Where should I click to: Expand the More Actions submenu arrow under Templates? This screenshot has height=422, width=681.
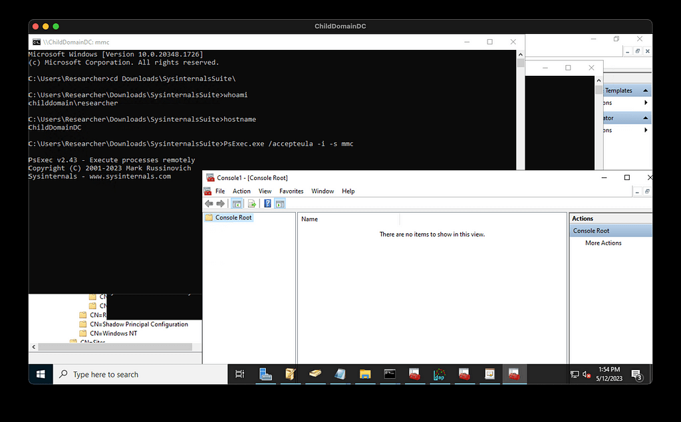[645, 103]
